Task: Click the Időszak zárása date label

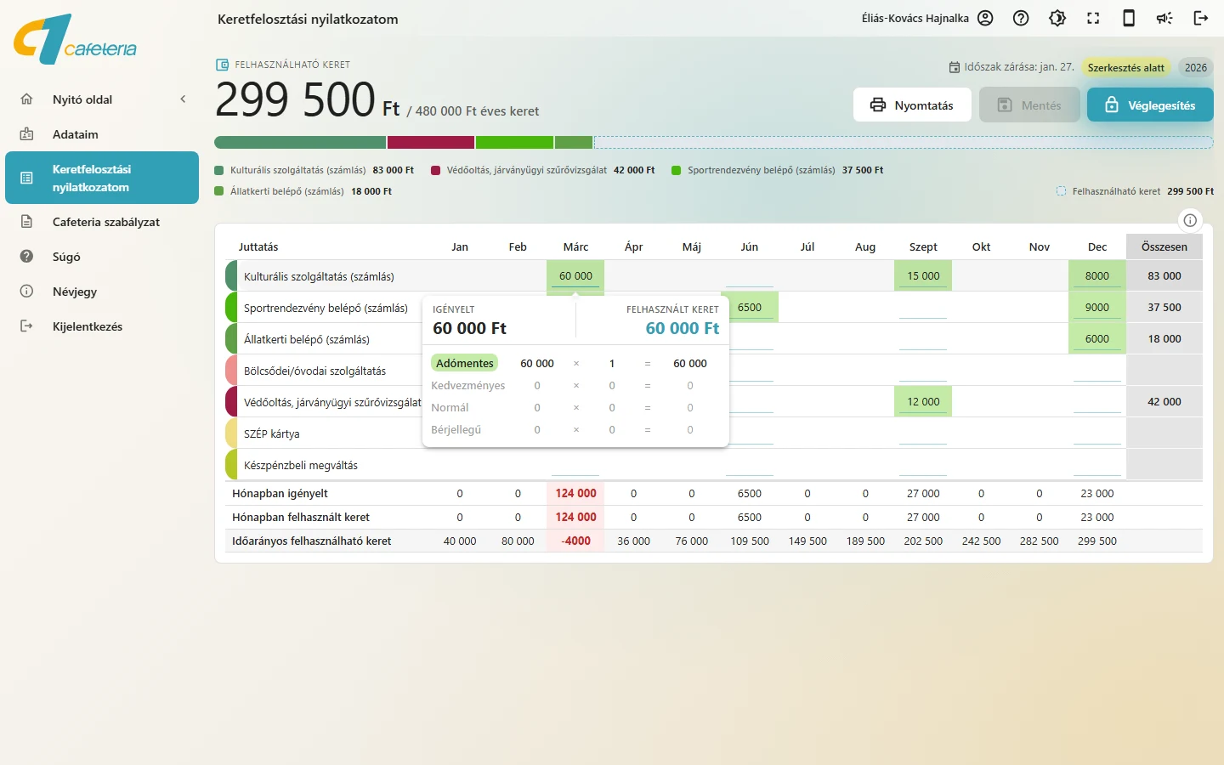Action: 1011,67
